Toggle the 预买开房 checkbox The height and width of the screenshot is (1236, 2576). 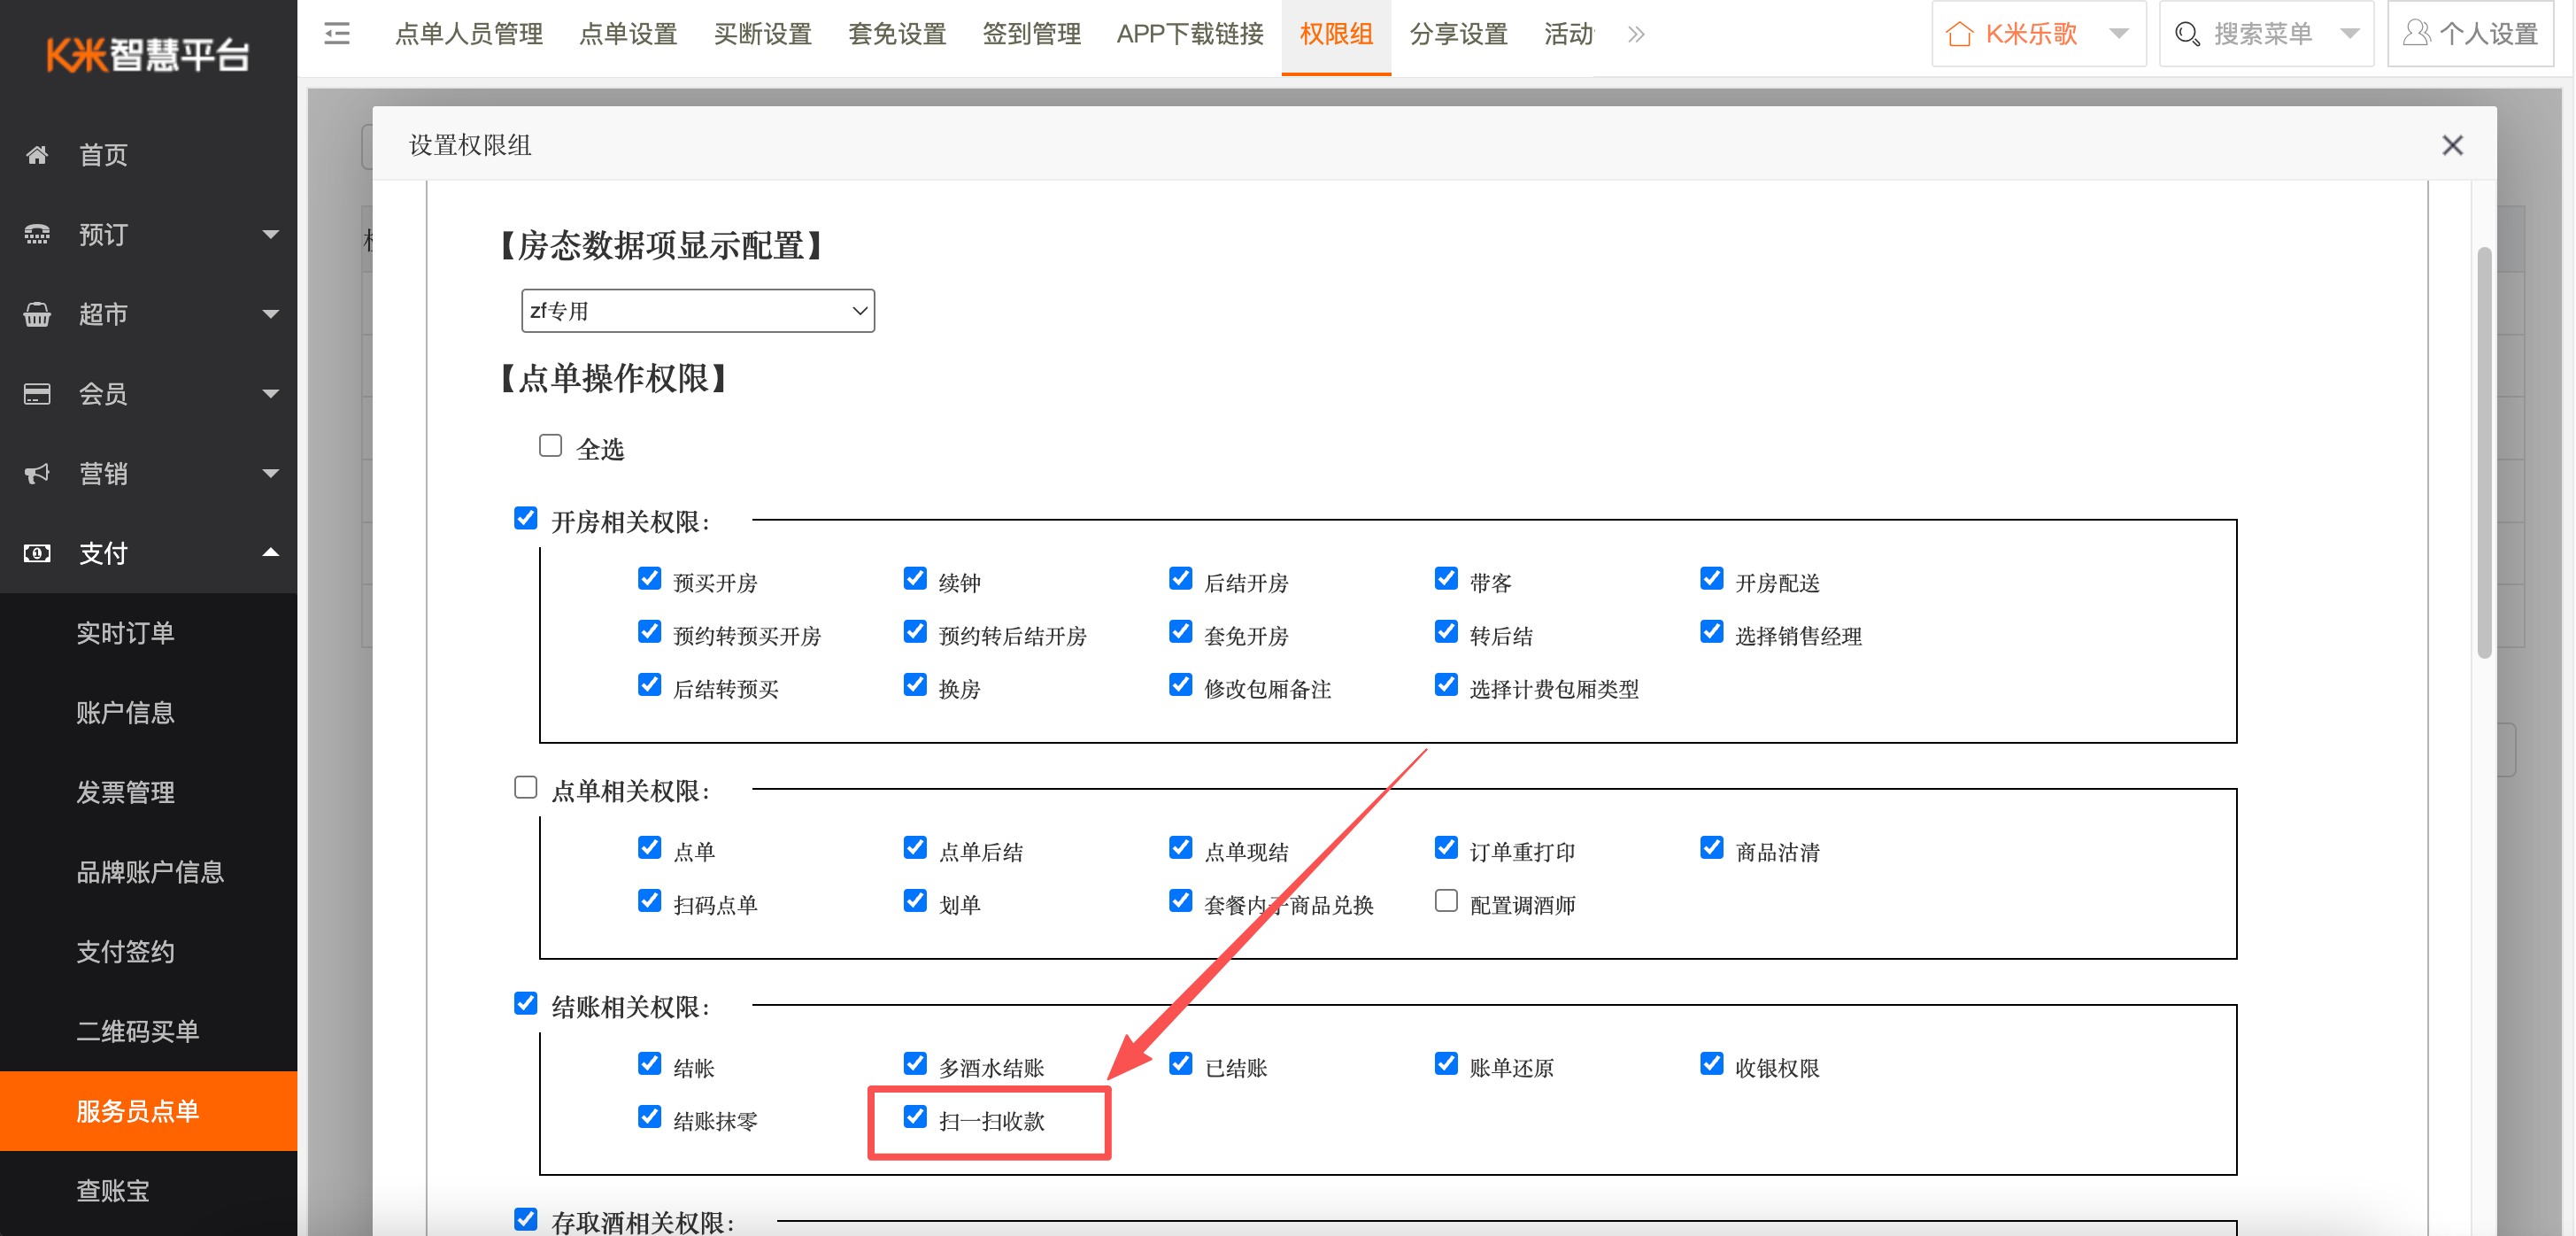click(x=649, y=578)
